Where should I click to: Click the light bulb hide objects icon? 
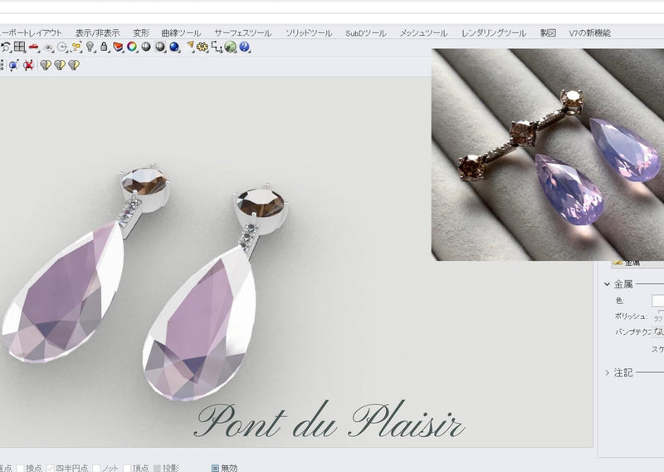click(90, 47)
